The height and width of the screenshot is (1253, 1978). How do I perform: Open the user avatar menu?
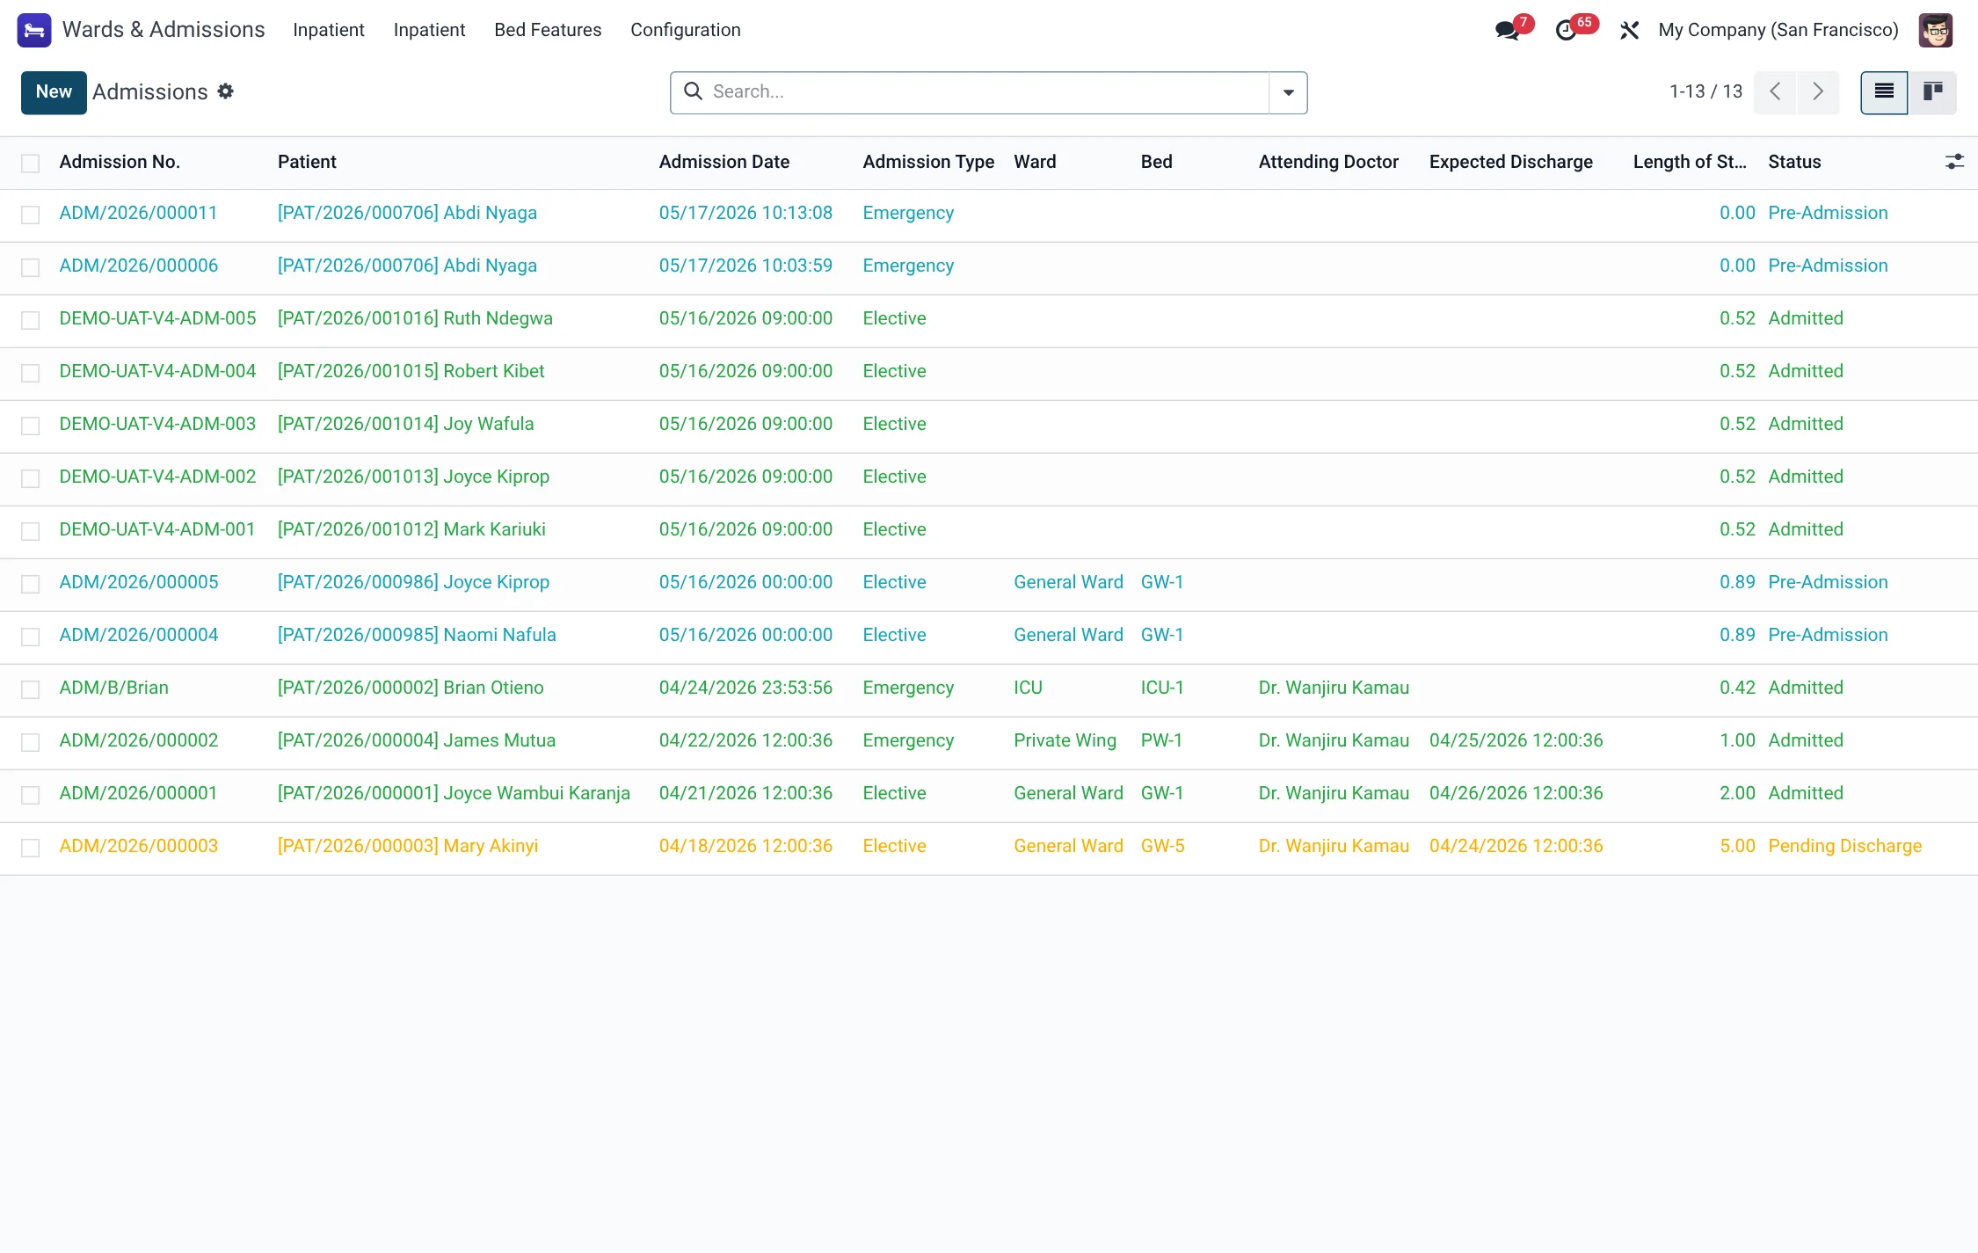click(1935, 30)
